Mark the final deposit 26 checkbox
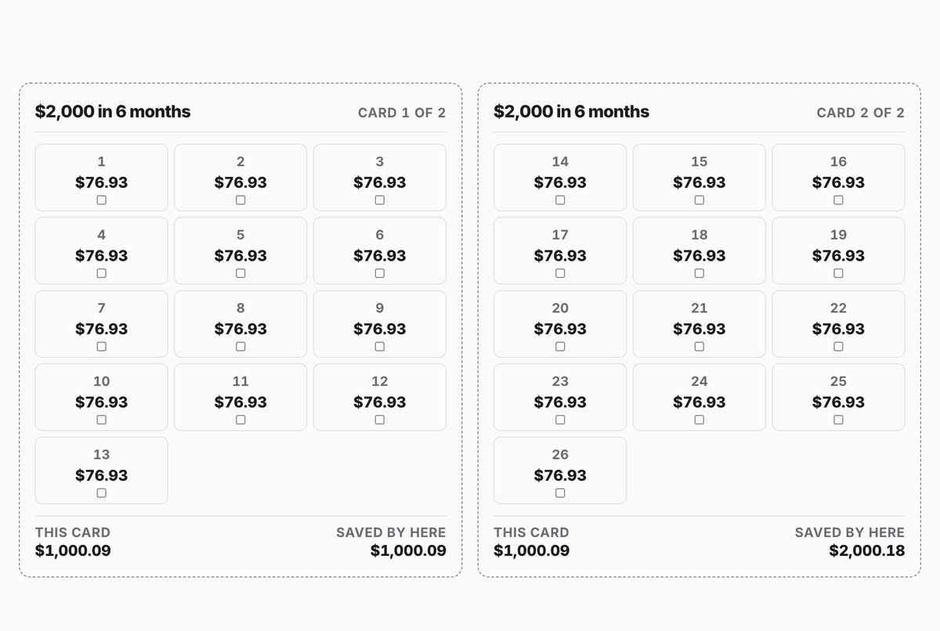 tap(560, 492)
